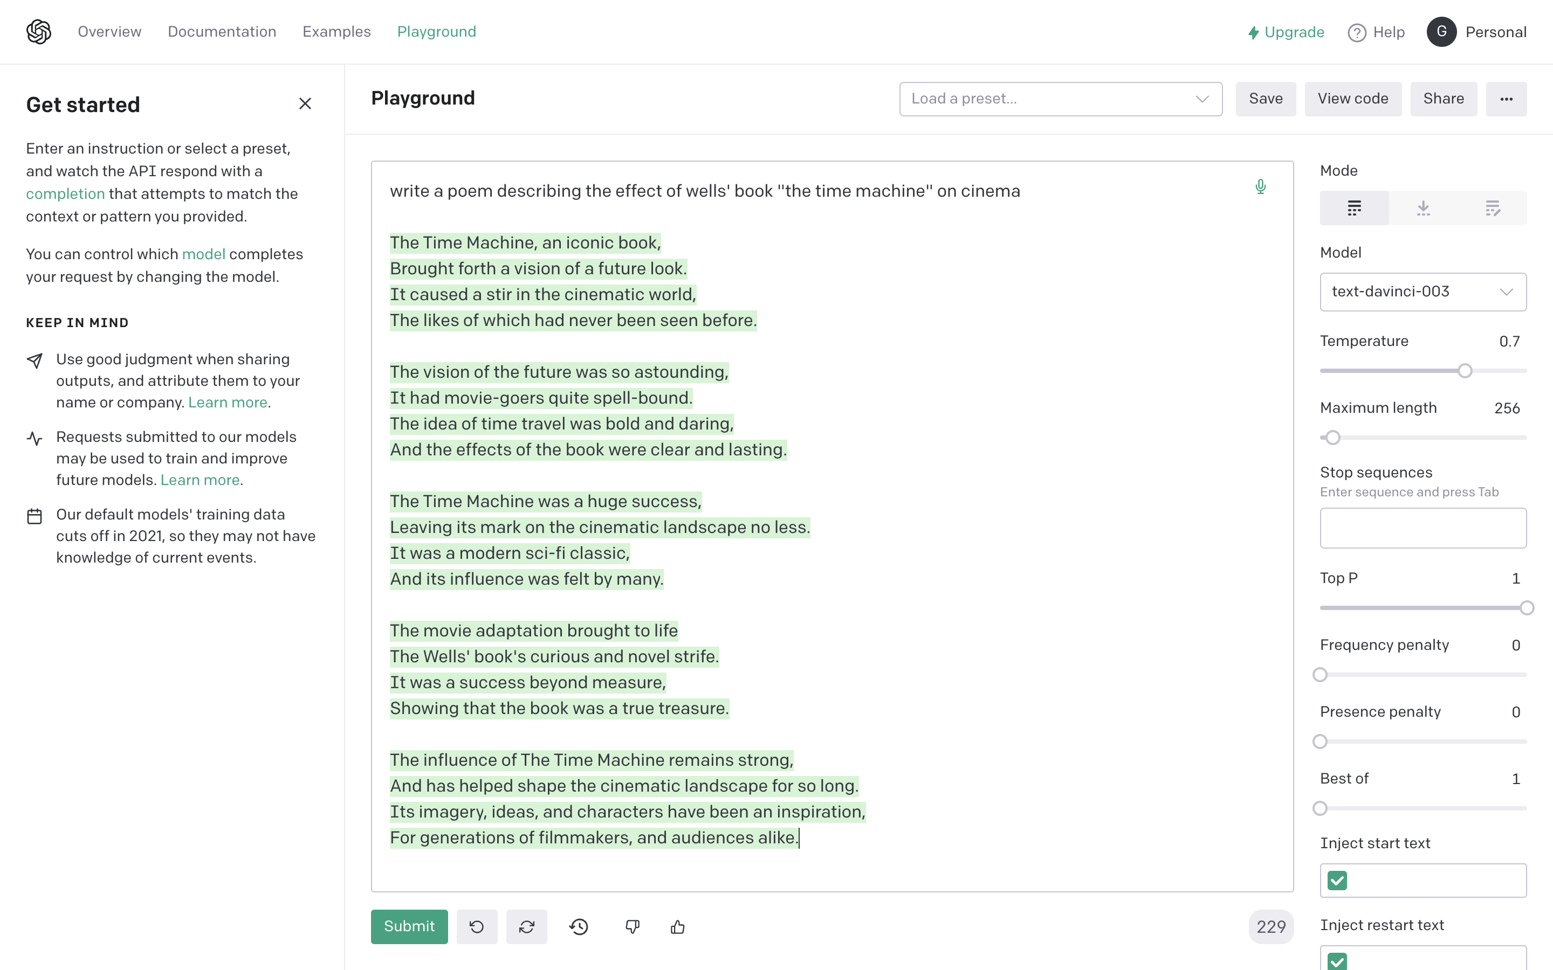
Task: Click the regenerate icon beside Submit
Action: pyautogui.click(x=526, y=926)
